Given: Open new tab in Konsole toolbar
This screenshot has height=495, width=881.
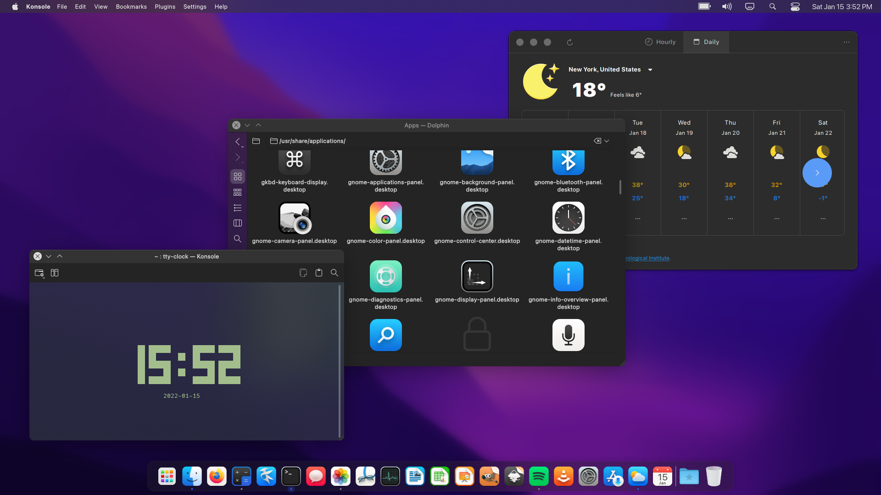Looking at the screenshot, I should click(39, 273).
